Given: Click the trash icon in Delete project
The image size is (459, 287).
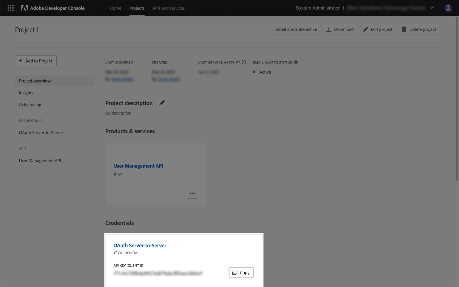Looking at the screenshot, I should [x=404, y=29].
